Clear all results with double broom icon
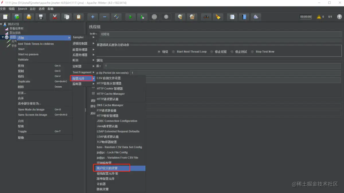The image size is (344, 193). pyautogui.click(x=192, y=17)
